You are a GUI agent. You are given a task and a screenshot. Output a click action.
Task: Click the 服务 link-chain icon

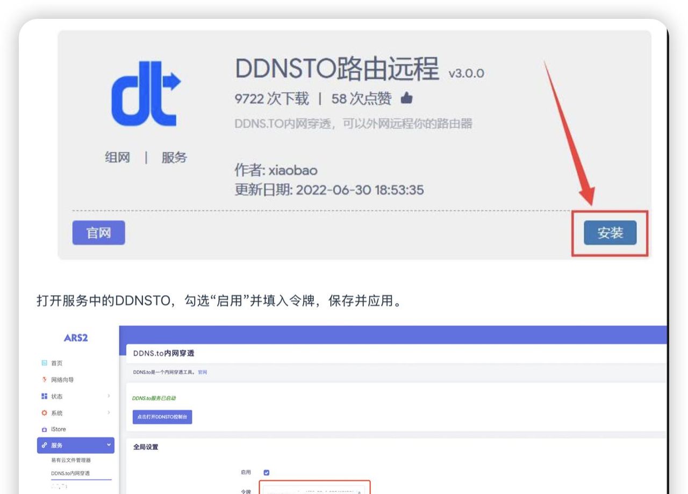pyautogui.click(x=44, y=445)
